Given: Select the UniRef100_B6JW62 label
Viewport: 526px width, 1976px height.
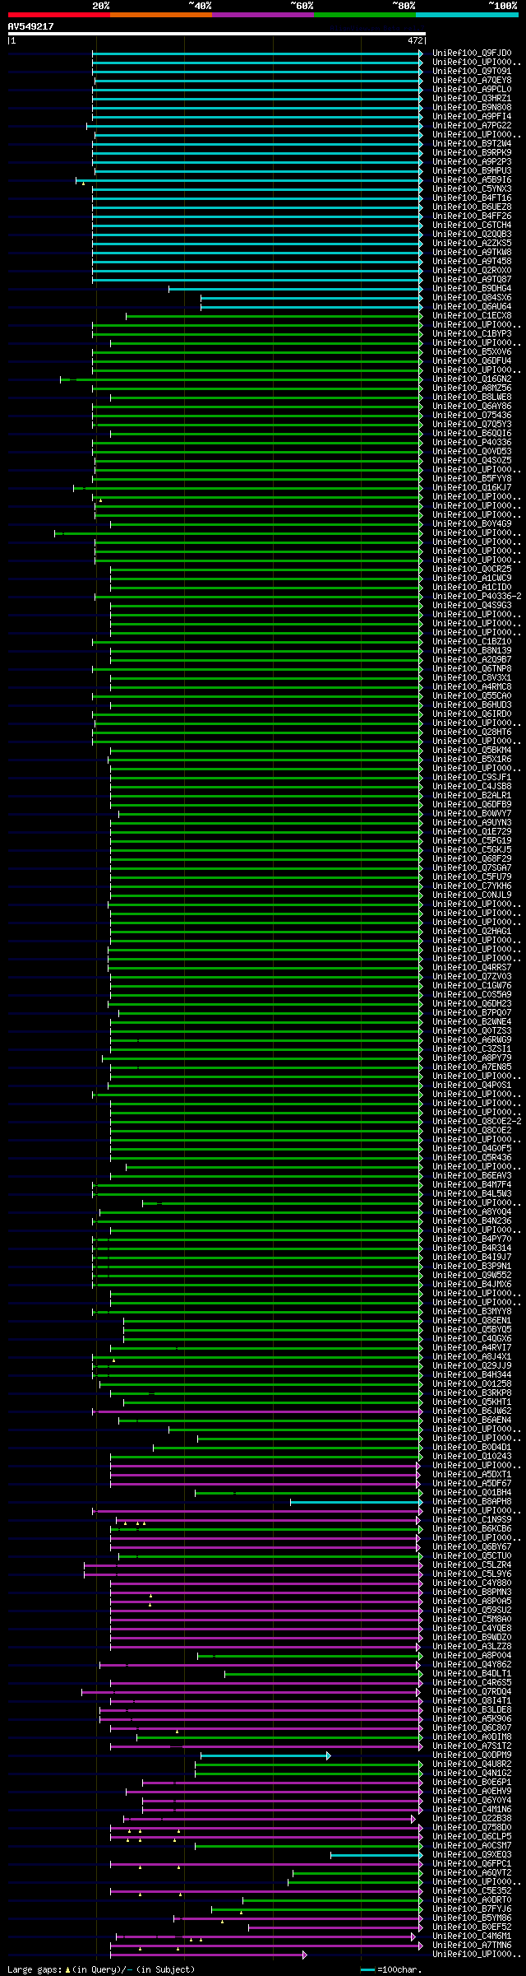Looking at the screenshot, I should pos(472,1411).
